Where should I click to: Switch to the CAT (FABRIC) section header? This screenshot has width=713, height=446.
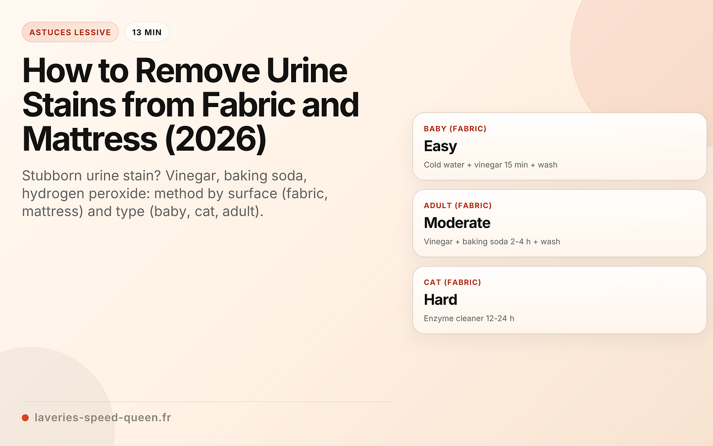(452, 282)
